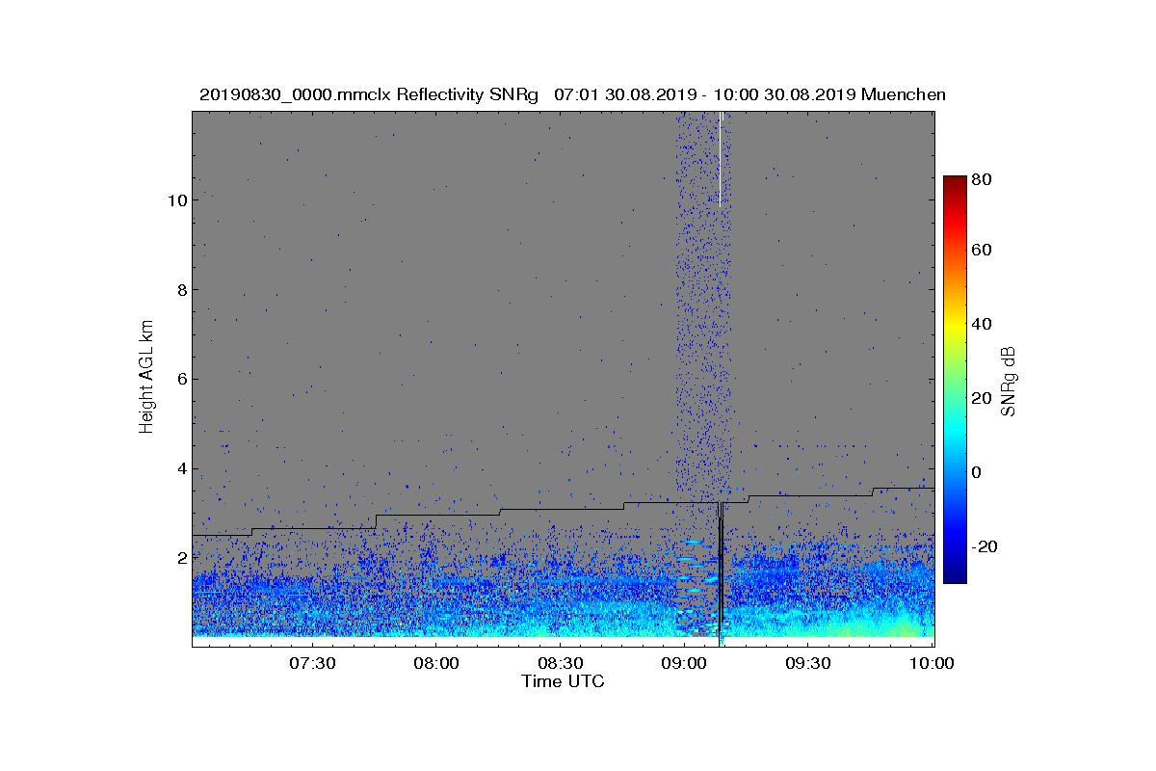1156x771 pixels.
Task: Click the 09:00 time tick label
Action: [x=685, y=664]
